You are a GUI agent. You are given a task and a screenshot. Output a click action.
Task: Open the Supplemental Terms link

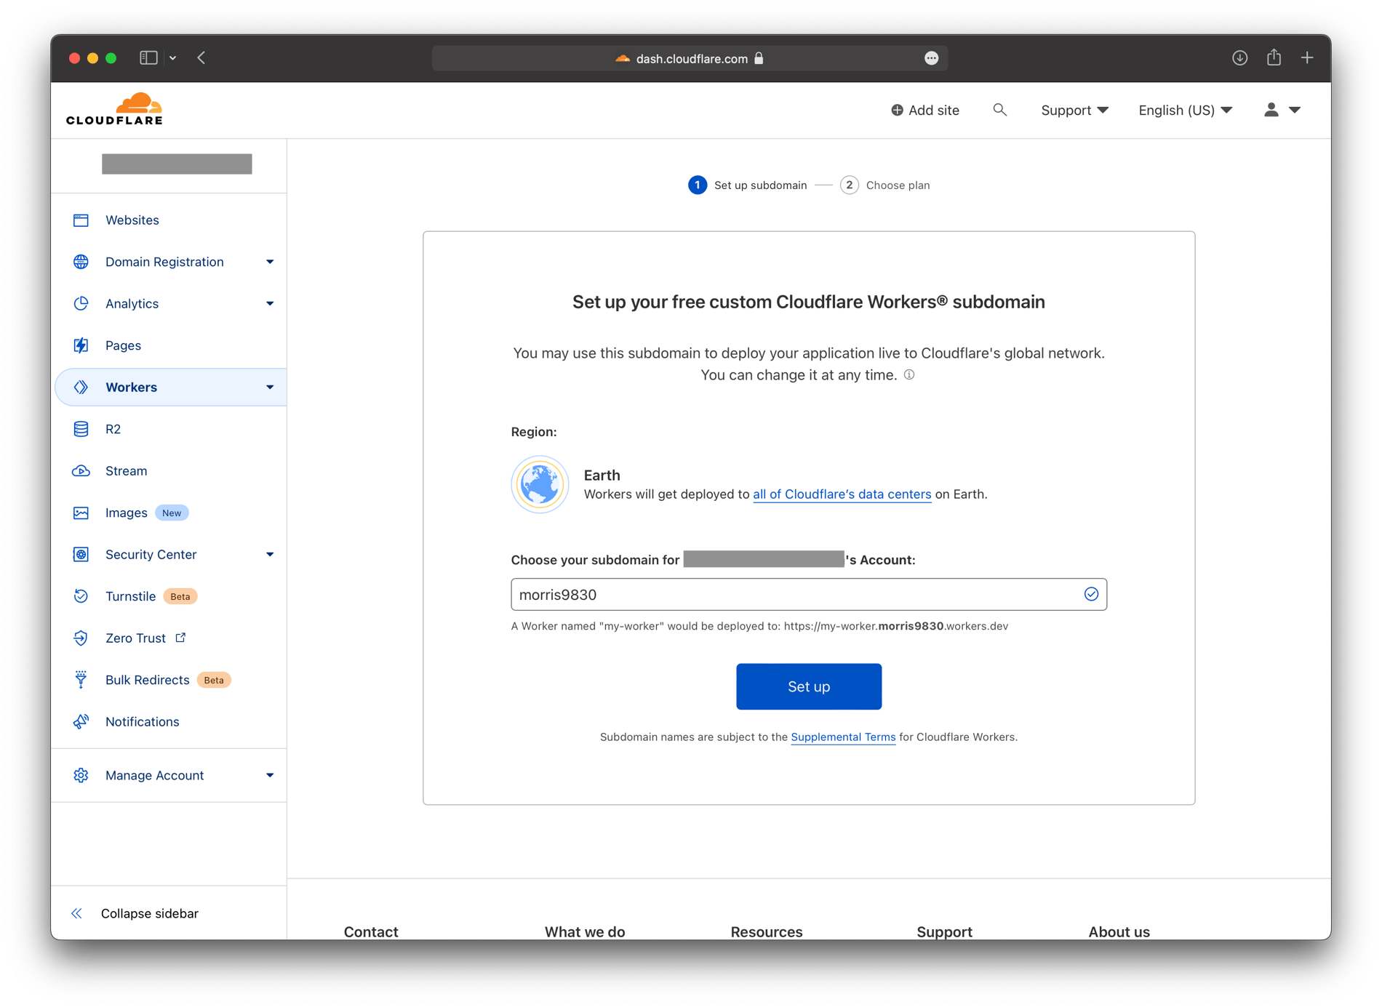click(x=843, y=737)
